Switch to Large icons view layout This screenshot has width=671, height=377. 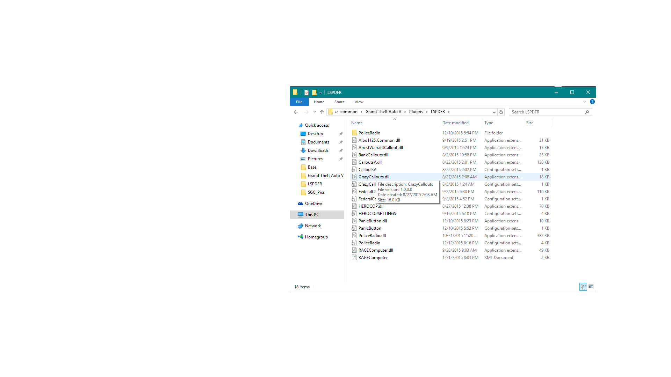tap(591, 287)
